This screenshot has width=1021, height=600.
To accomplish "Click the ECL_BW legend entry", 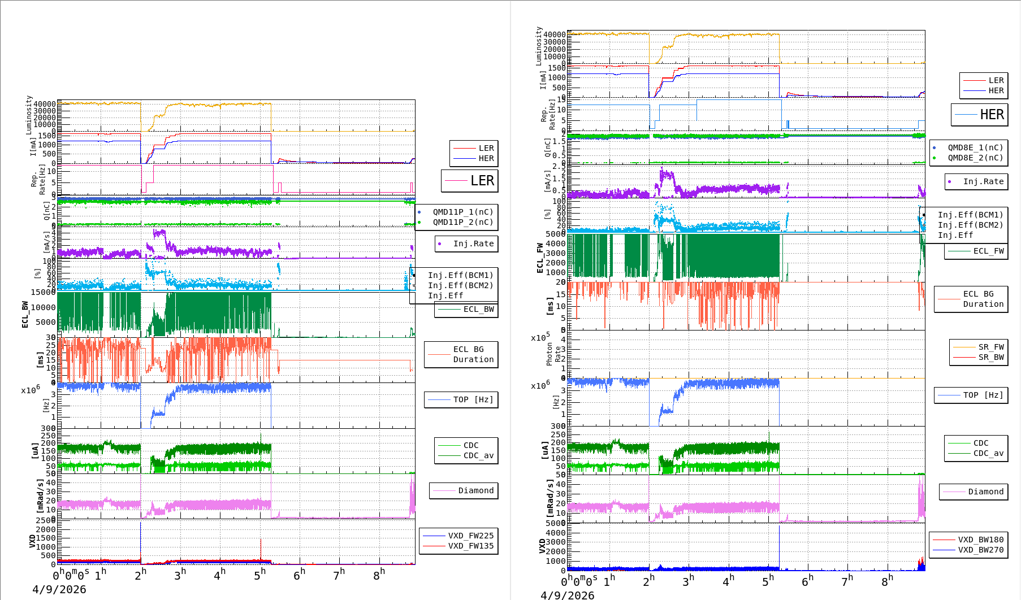I will tap(466, 310).
